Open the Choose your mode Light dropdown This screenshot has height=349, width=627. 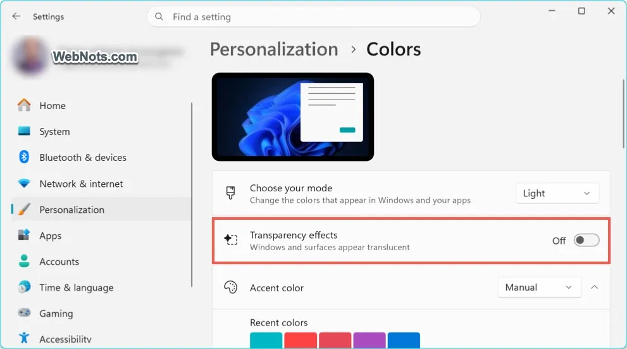(x=557, y=193)
